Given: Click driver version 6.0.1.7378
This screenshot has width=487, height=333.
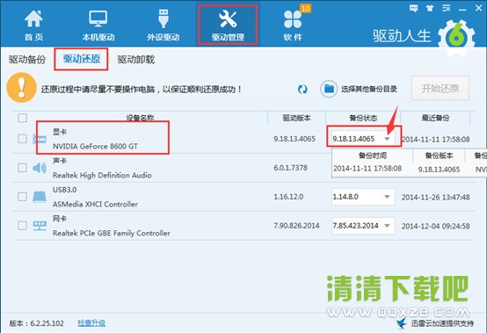Looking at the screenshot, I should (x=290, y=168).
